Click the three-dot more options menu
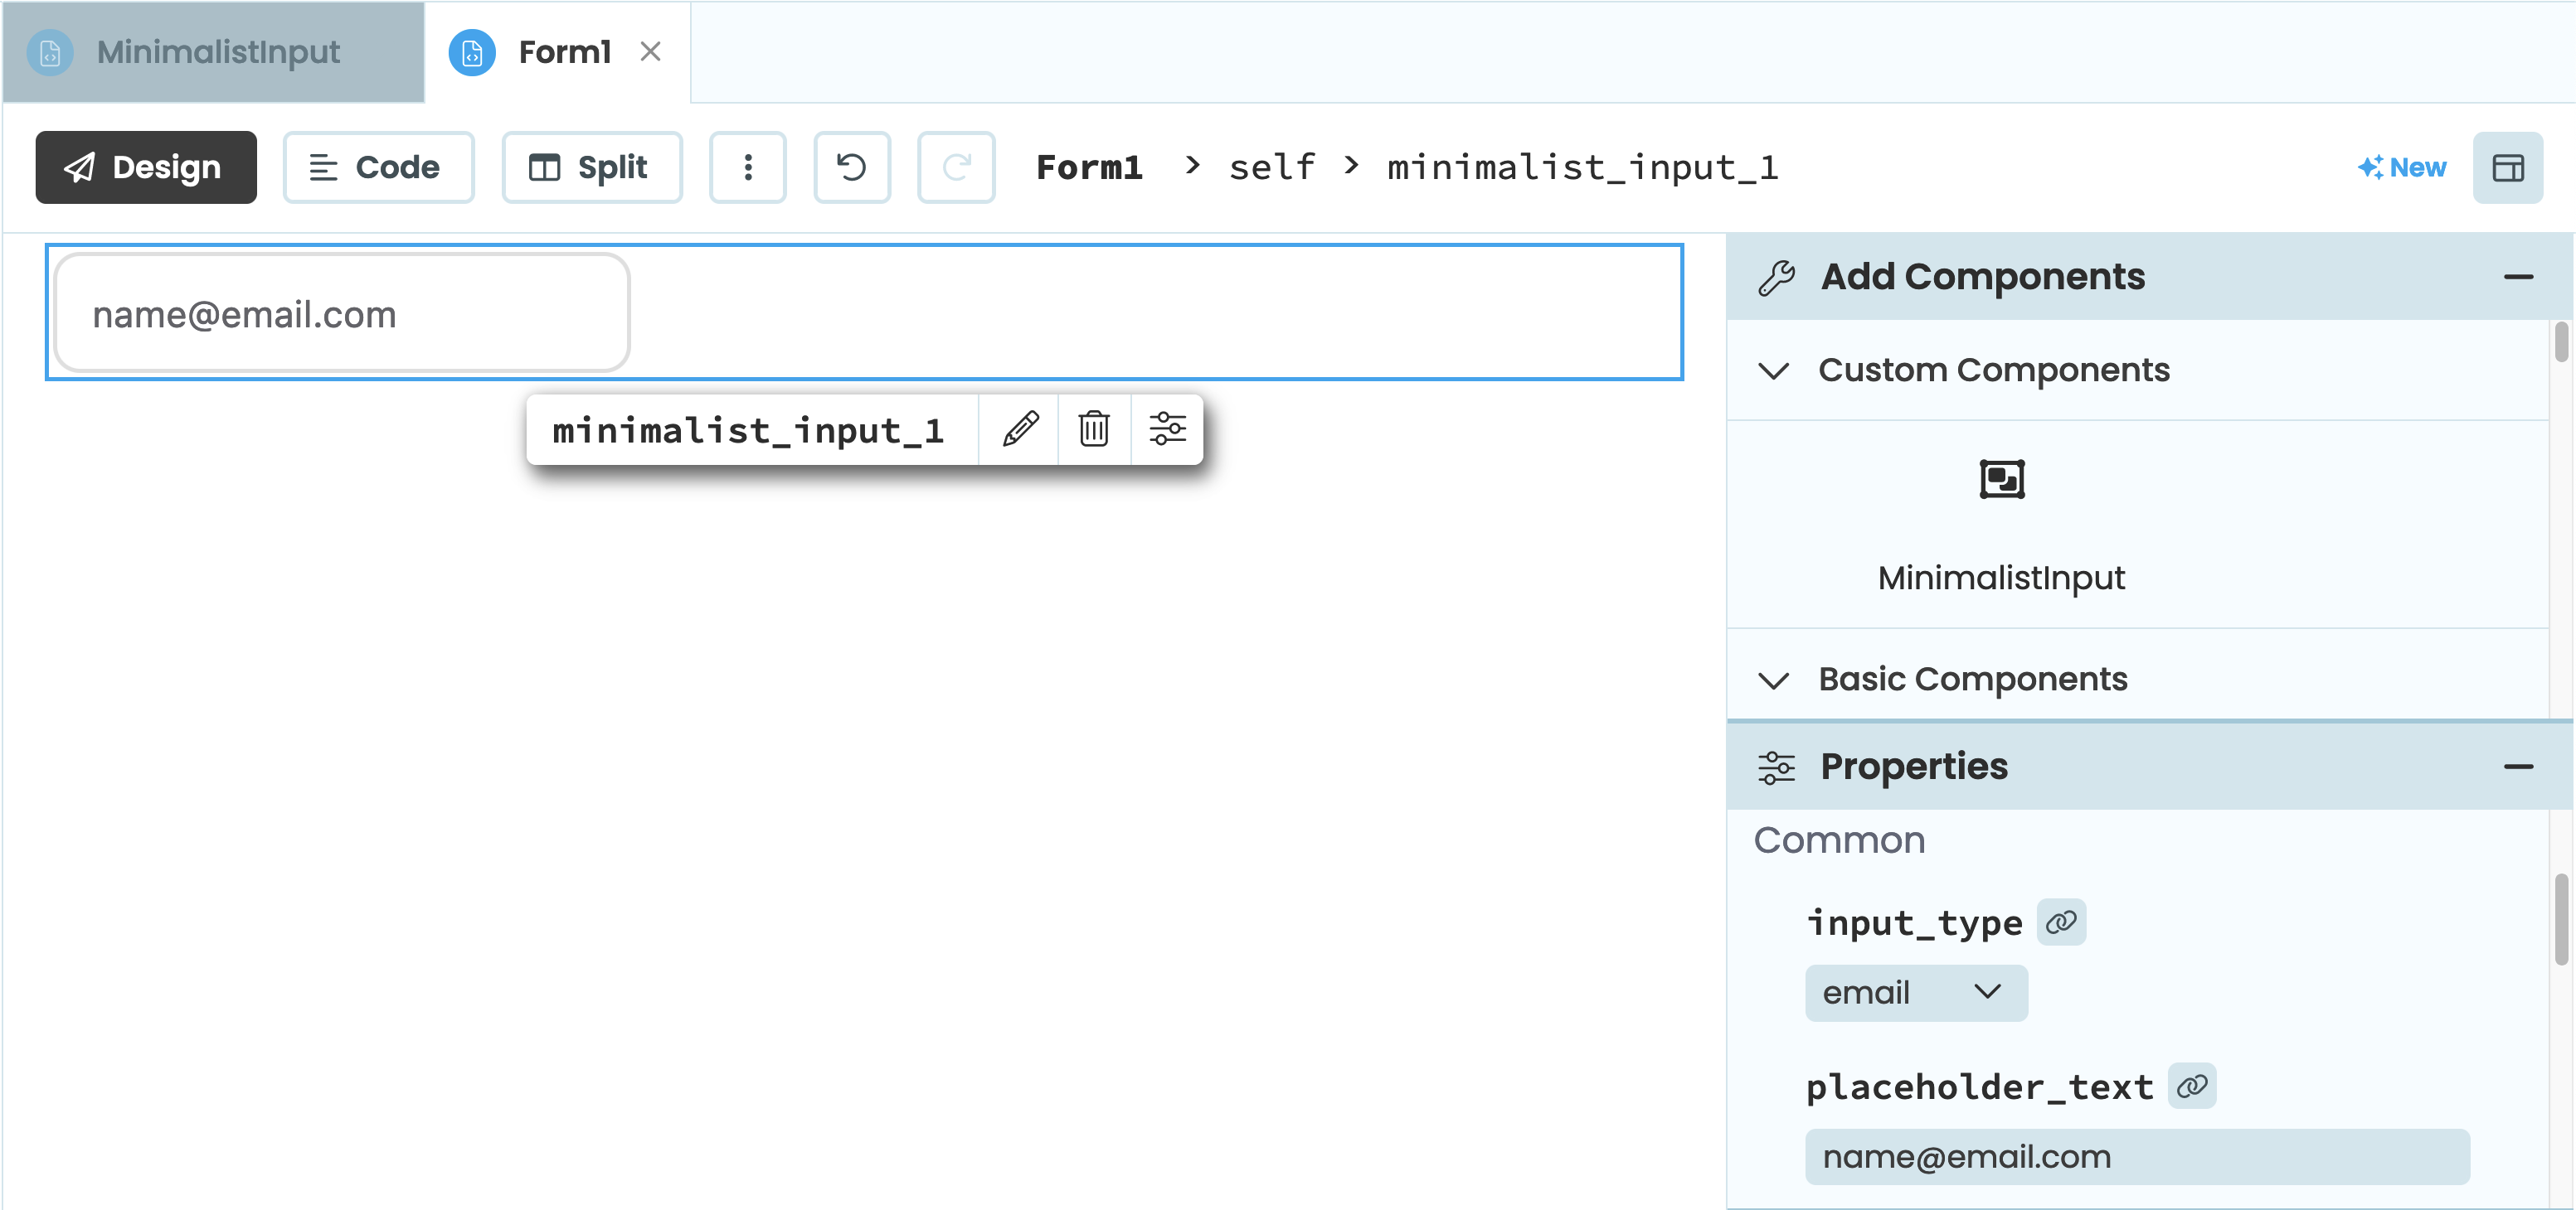 (x=747, y=167)
